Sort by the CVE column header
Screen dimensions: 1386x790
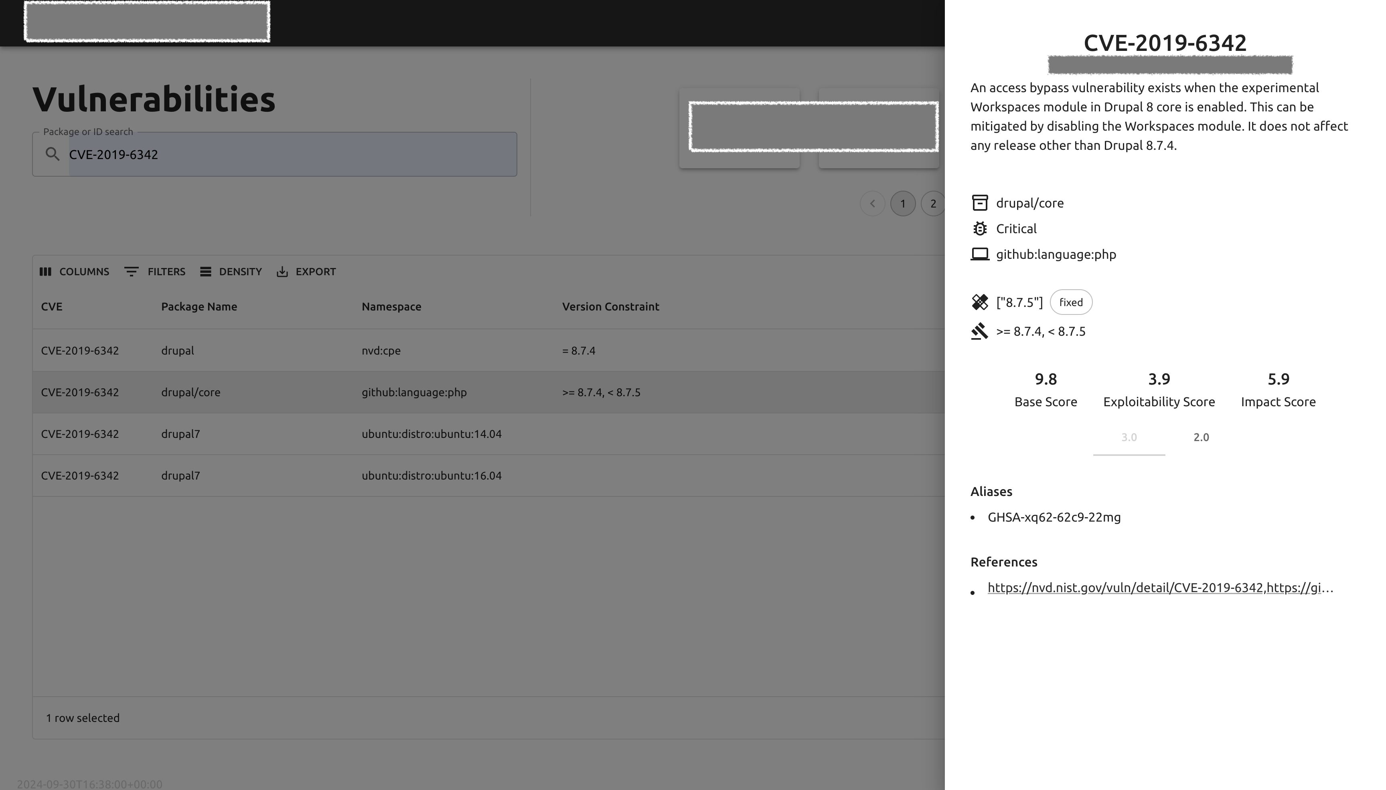pos(52,306)
